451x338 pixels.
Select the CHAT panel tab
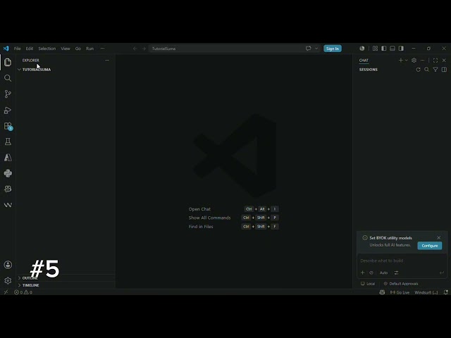point(364,61)
